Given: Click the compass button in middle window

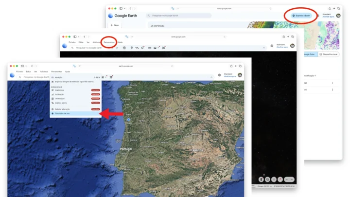Looking at the screenshot, I should (280, 179).
